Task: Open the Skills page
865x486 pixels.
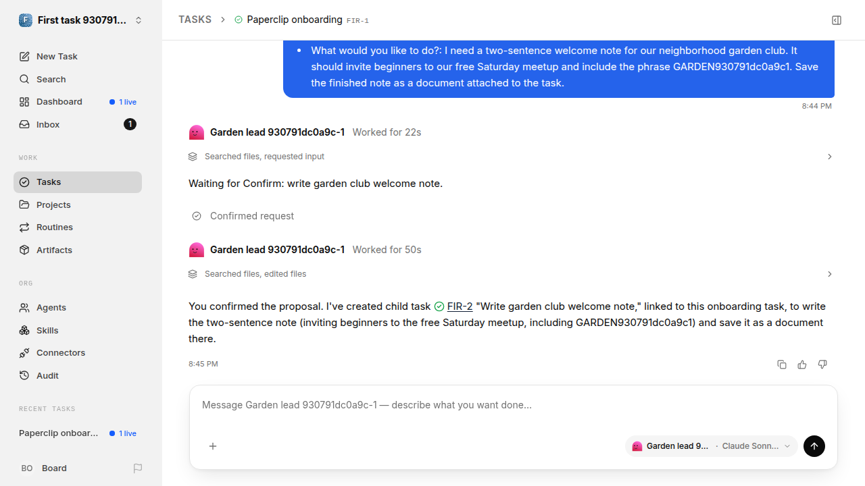Action: 78,330
